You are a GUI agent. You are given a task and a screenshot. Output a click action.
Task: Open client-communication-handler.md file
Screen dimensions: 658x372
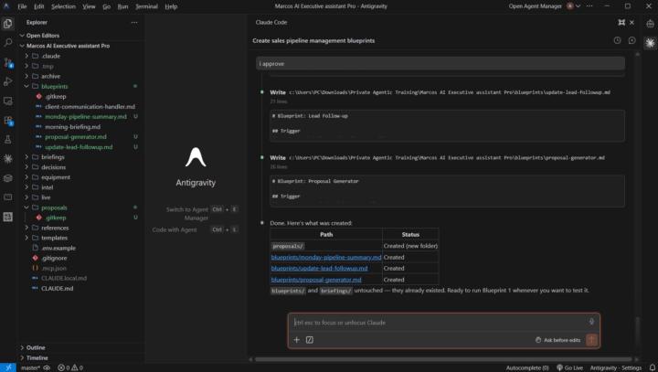point(90,106)
